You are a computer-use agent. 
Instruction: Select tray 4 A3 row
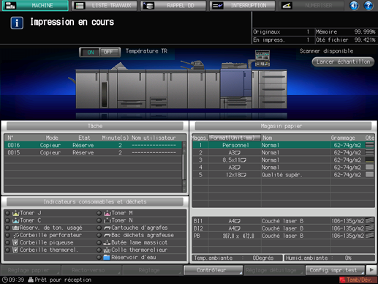pos(283,168)
